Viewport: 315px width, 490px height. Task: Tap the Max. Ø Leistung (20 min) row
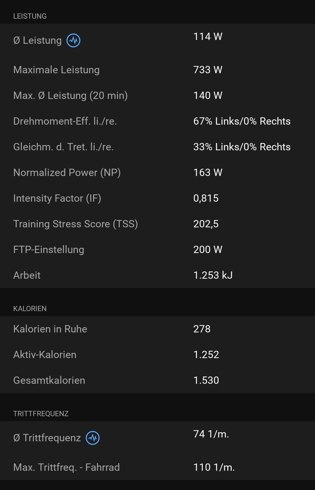click(x=157, y=95)
